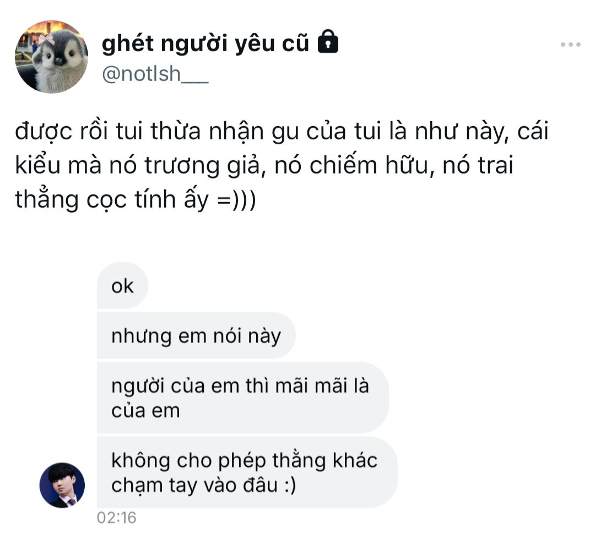
Task: Select the "nhưng em nói này" message bubble
Action: tap(196, 335)
